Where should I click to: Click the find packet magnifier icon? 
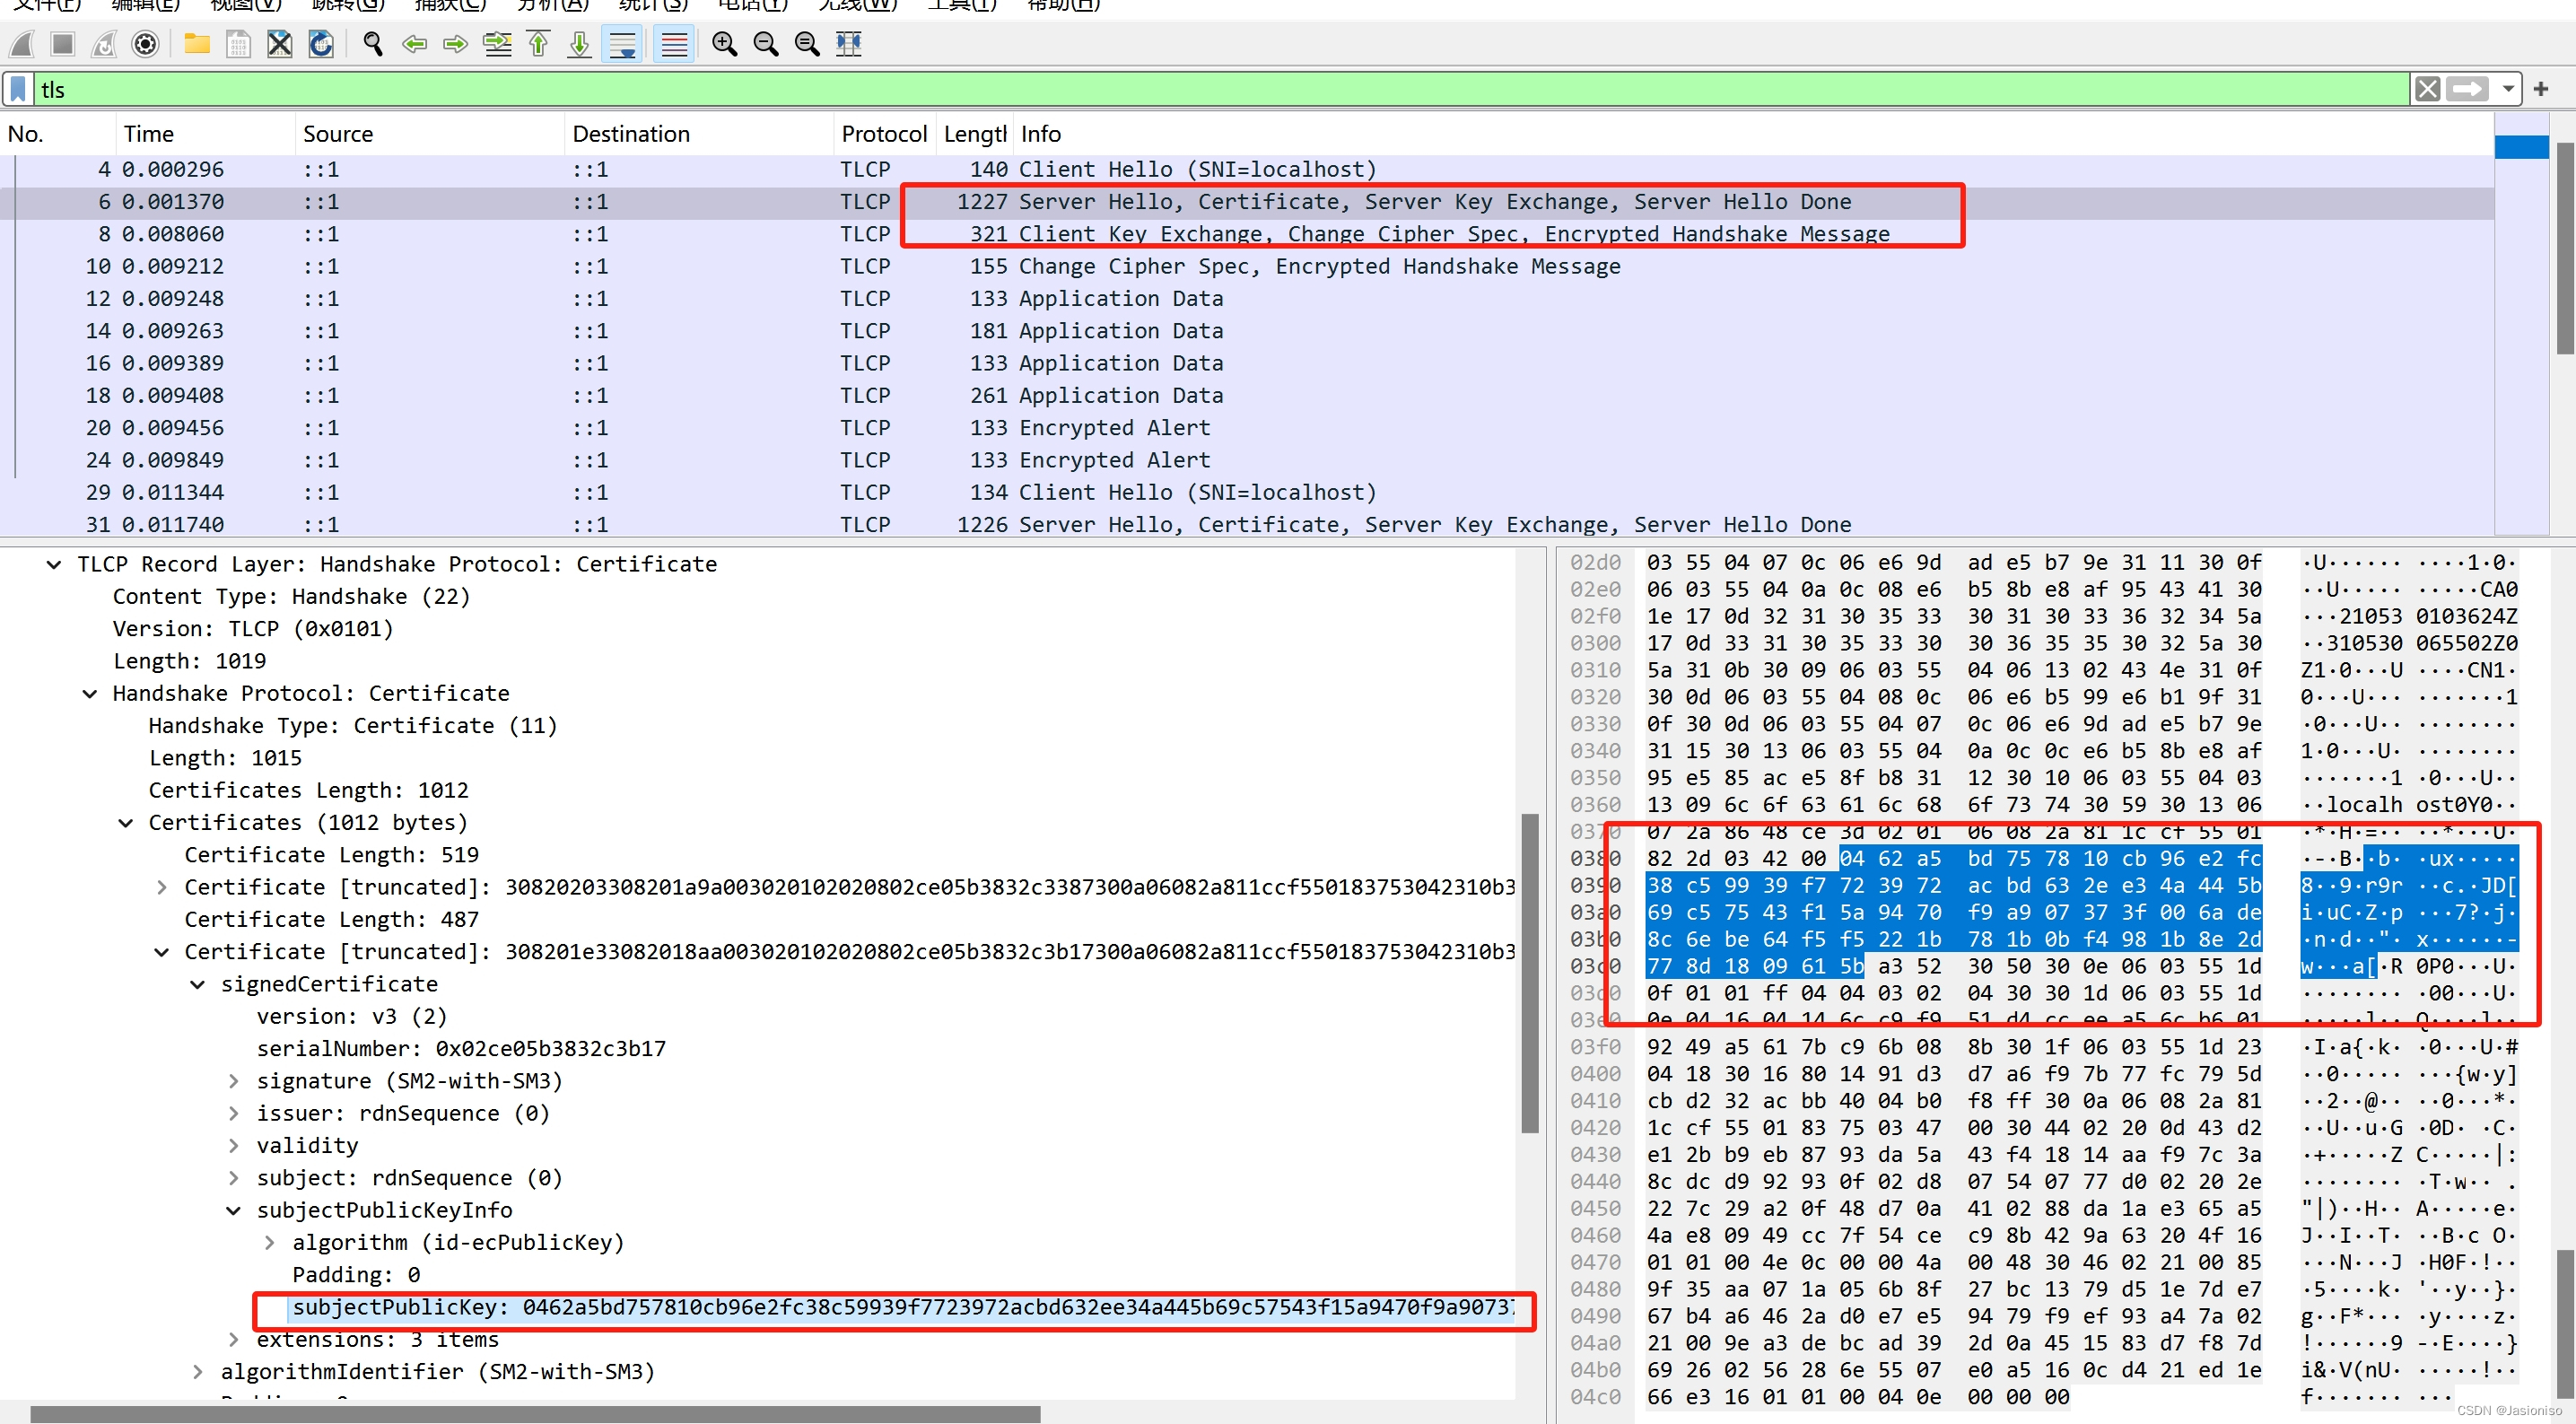373,44
